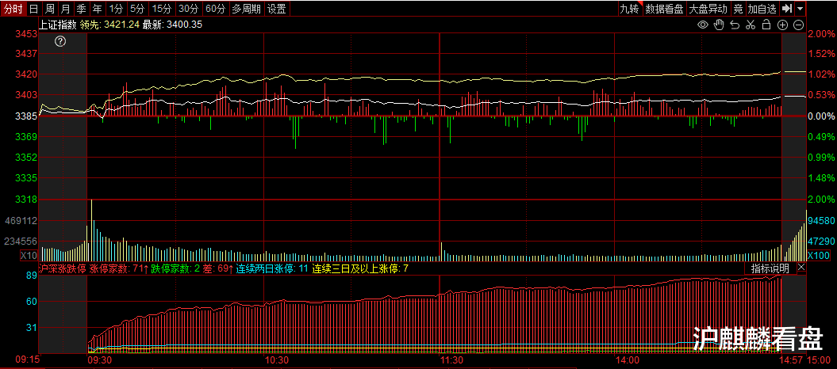Click the X10 volume scale label
The width and height of the screenshot is (837, 369).
(x=29, y=255)
